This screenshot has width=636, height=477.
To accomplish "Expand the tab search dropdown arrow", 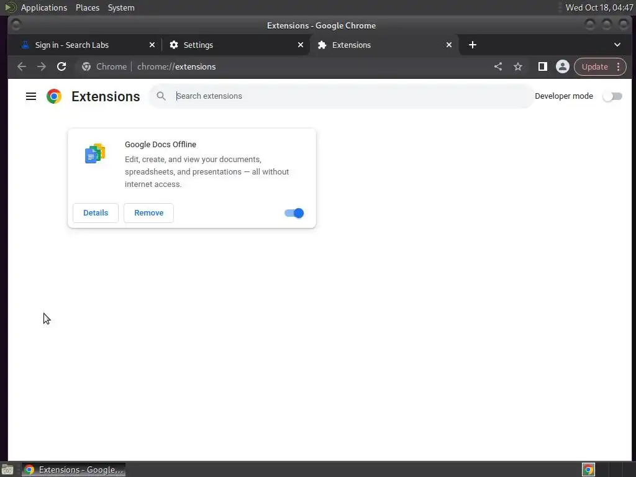I will pos(617,45).
